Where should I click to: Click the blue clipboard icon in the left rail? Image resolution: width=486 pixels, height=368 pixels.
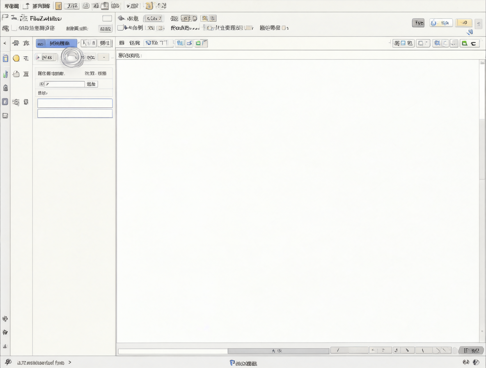tap(5, 58)
